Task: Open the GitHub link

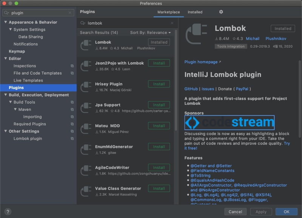Action: [191, 89]
